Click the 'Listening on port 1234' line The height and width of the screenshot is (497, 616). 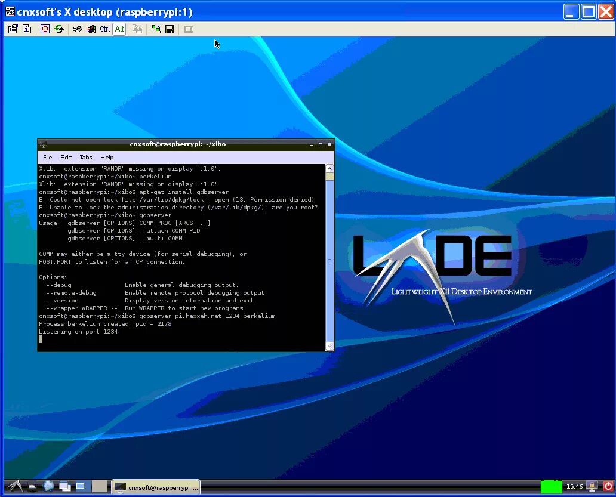click(78, 332)
